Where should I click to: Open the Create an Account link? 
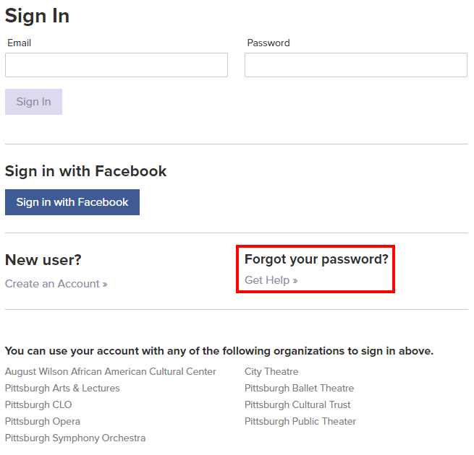point(56,284)
